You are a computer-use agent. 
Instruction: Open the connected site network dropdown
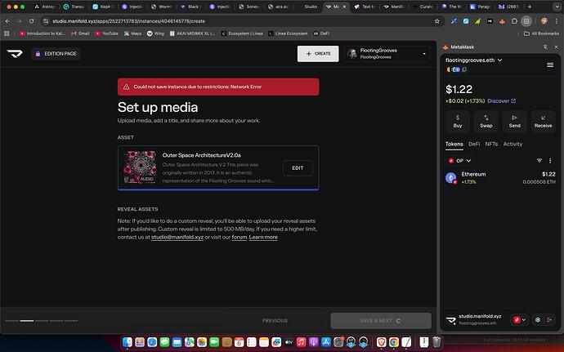(x=519, y=319)
